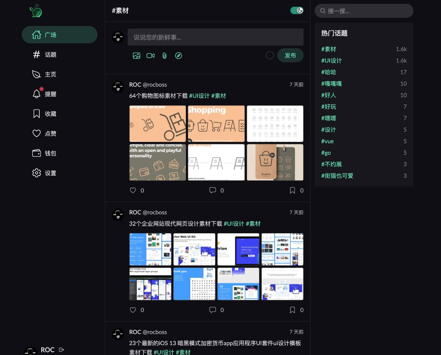Click the logout icon next to ROC

pyautogui.click(x=61, y=350)
